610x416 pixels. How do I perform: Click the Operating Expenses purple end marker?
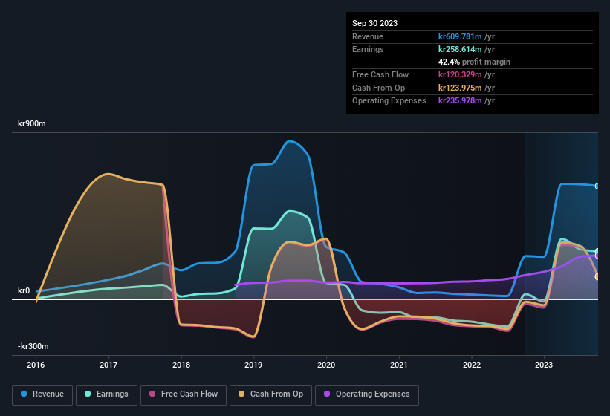pos(597,256)
